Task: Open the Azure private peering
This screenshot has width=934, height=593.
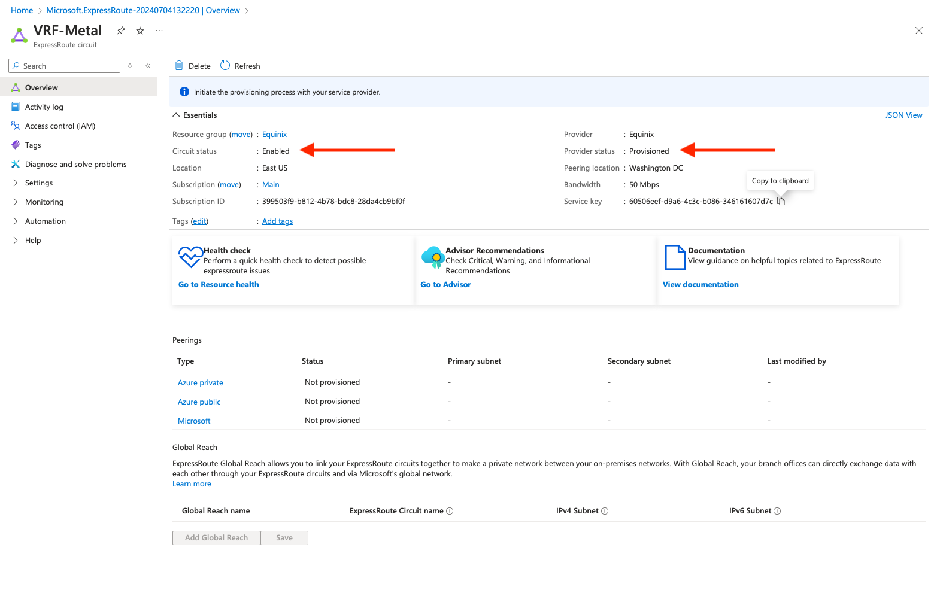Action: 201,382
